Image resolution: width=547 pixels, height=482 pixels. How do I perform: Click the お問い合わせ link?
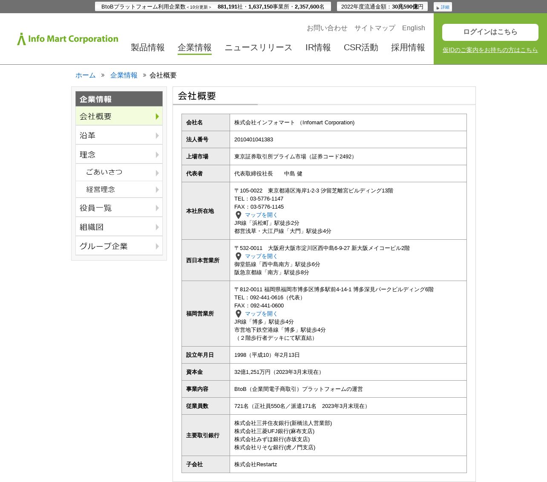click(327, 28)
